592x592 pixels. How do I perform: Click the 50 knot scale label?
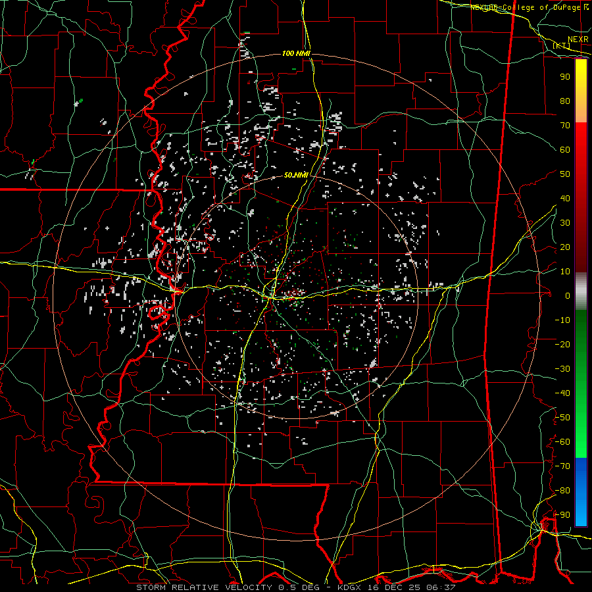(565, 174)
